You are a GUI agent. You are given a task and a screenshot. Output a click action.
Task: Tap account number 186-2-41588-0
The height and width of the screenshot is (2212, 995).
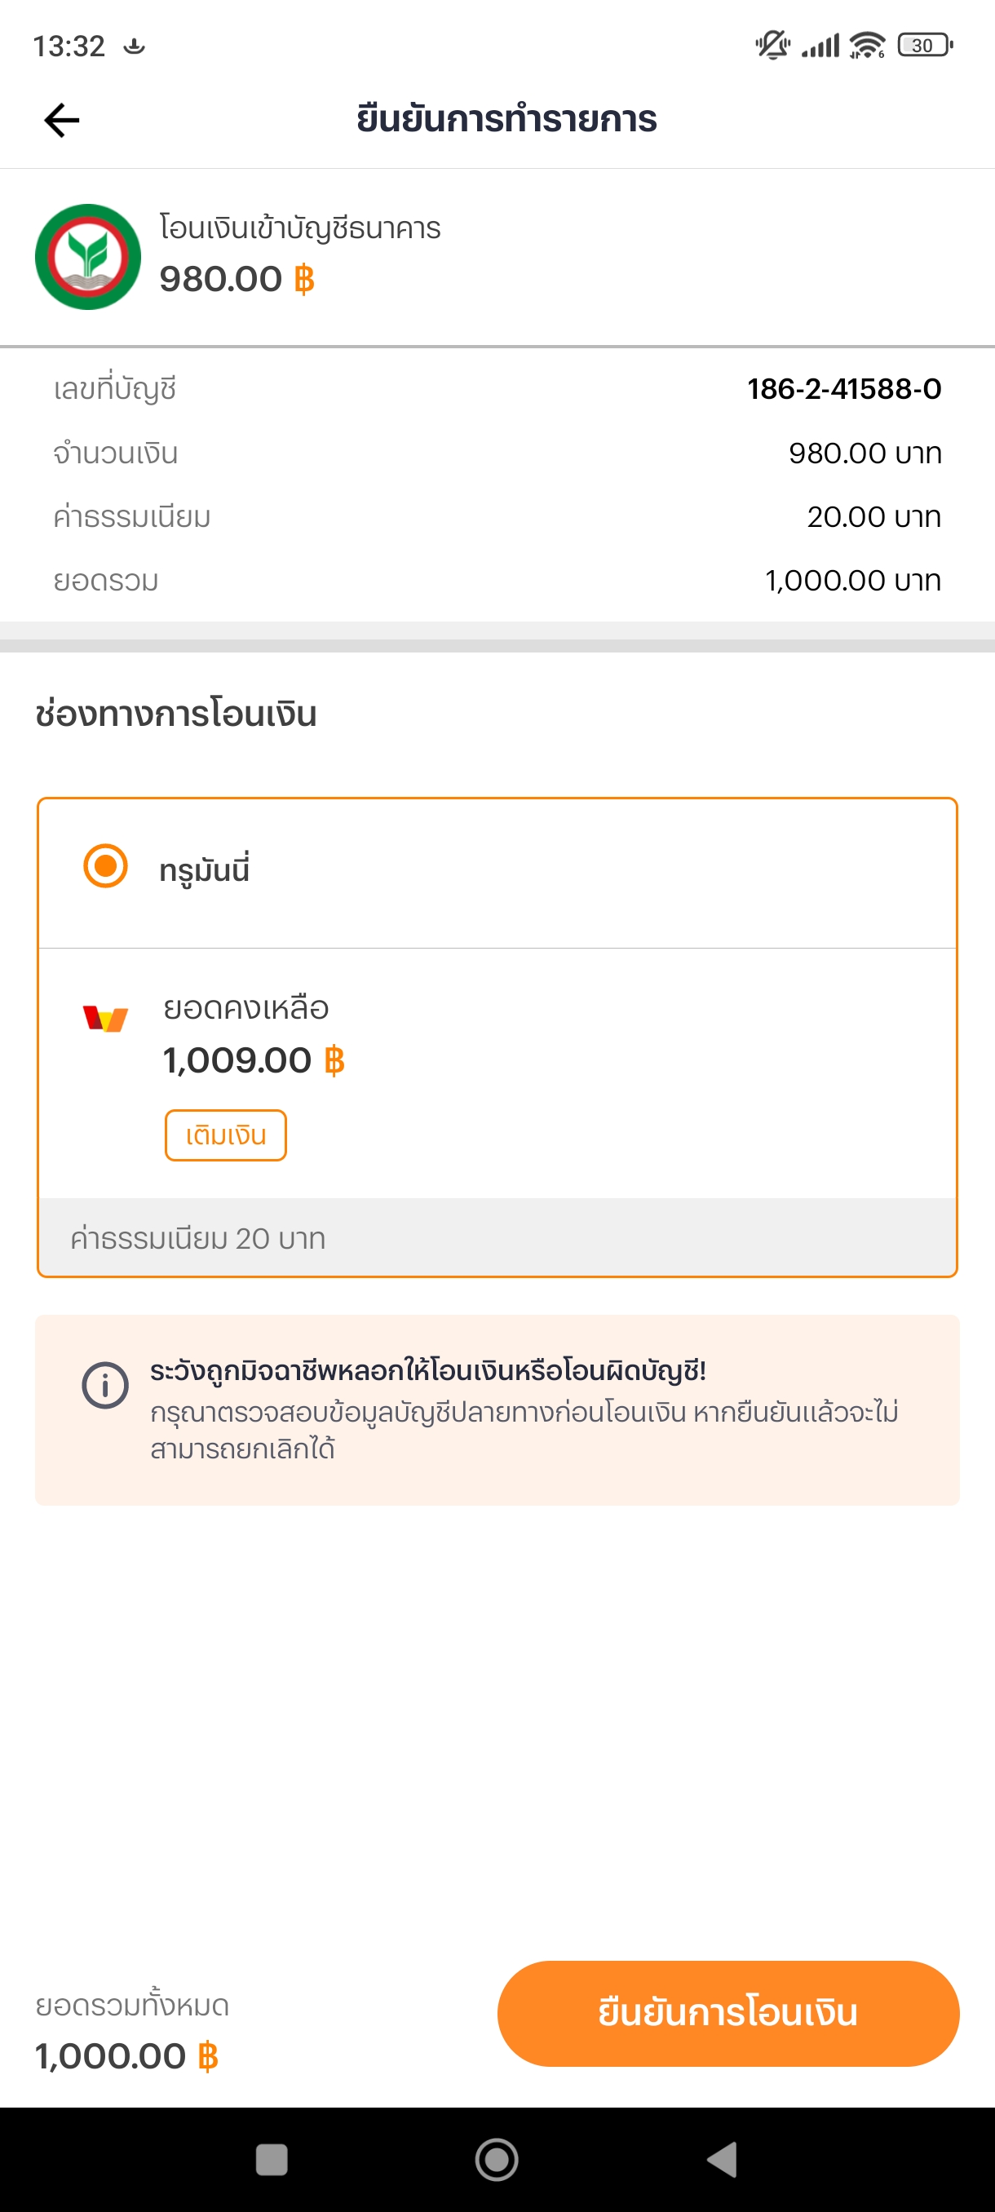[844, 389]
